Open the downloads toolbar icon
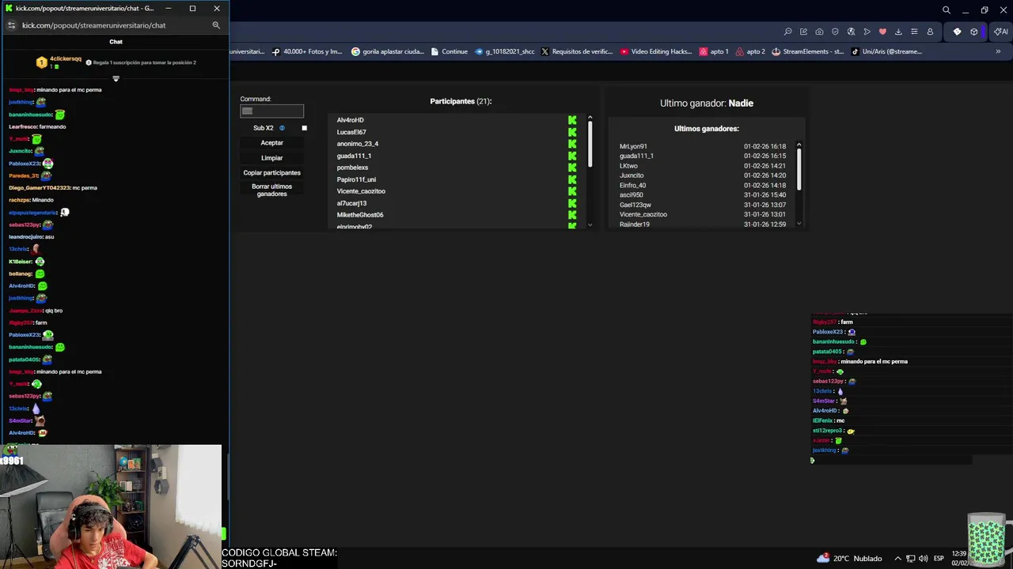 898,32
